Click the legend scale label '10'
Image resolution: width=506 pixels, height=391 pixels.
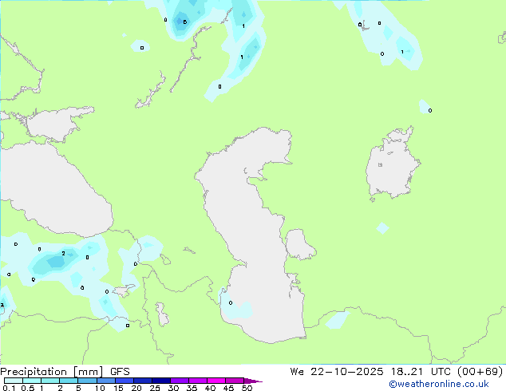[x=100, y=388]
